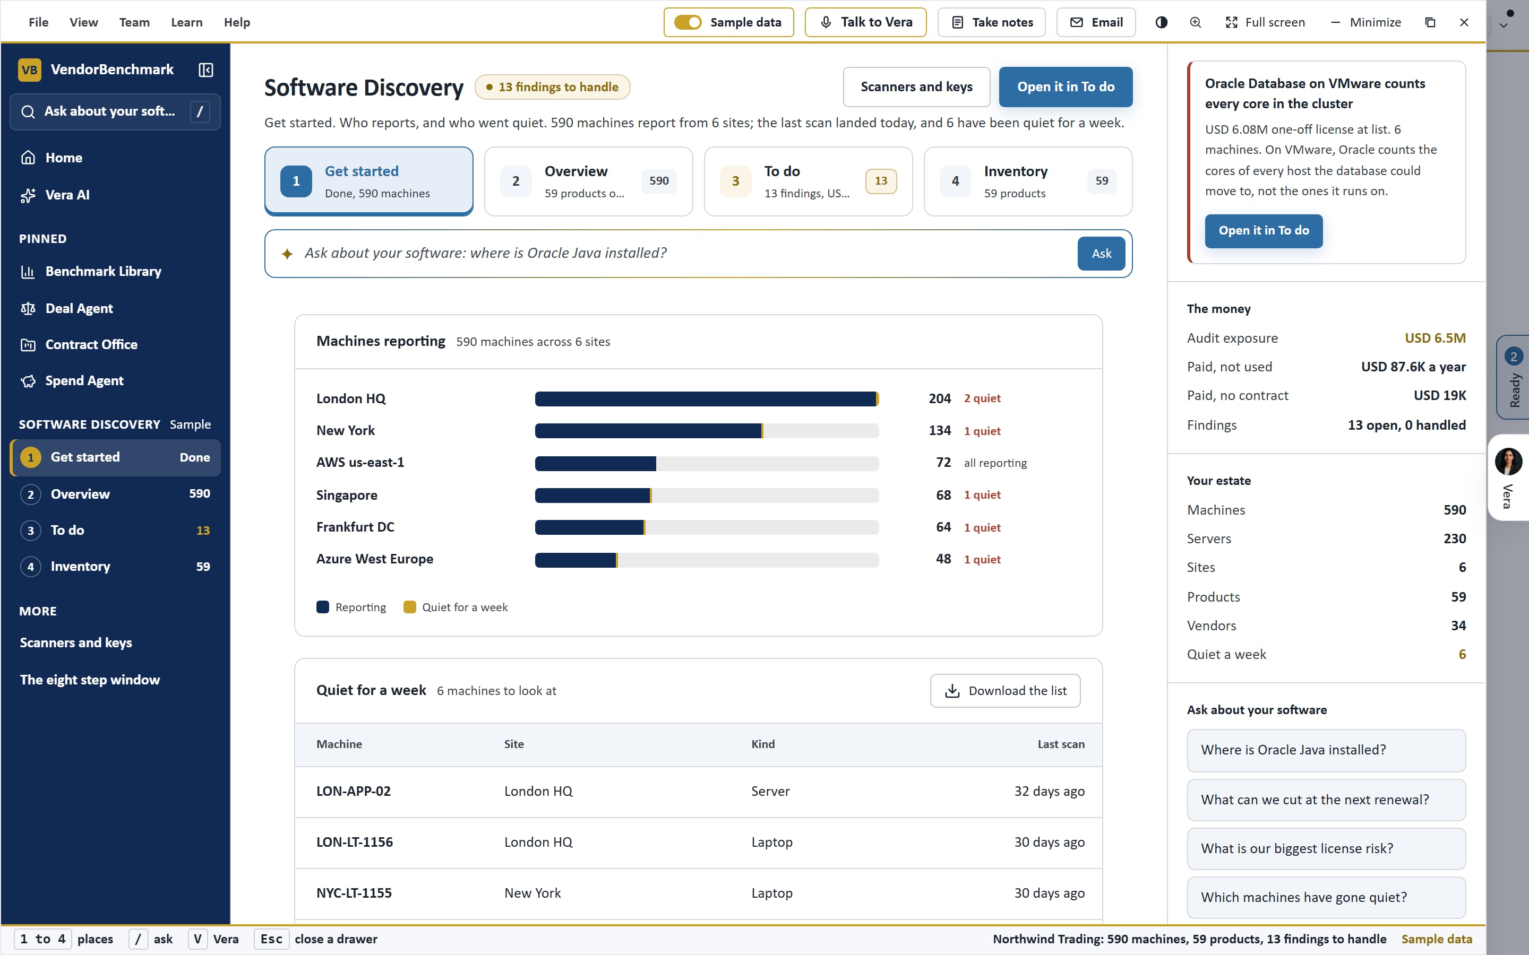Open The eight step window link
The image size is (1529, 955).
point(90,680)
